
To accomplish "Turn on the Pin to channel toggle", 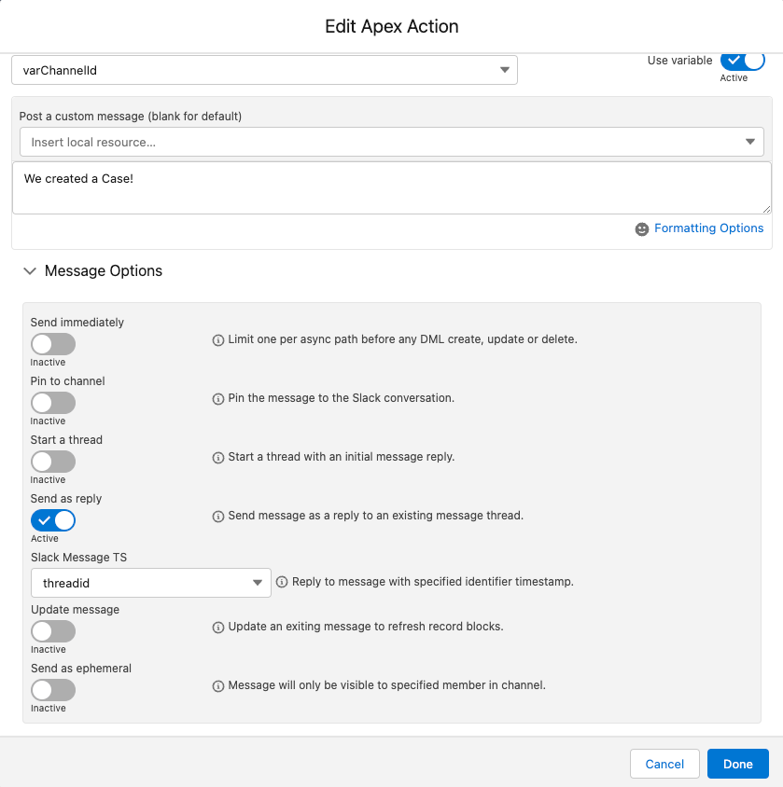I will click(x=53, y=403).
